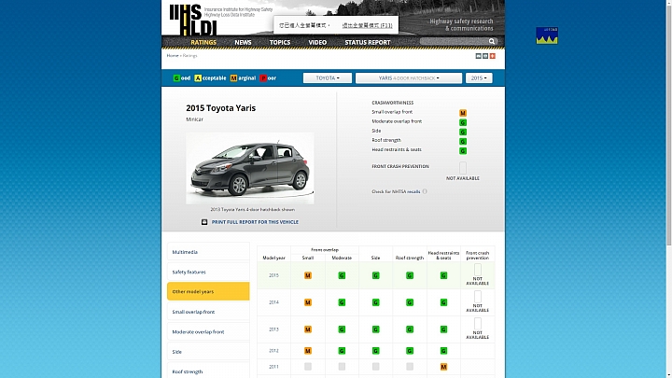Click Side G rating in crashworthiness summary

pyautogui.click(x=463, y=132)
